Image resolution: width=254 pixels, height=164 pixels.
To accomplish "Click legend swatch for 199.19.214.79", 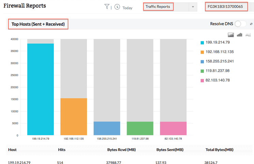I will 202,43.
